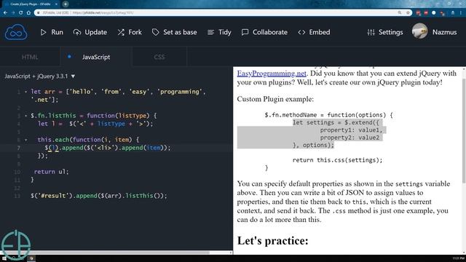Click the site security lock icon
The width and height of the screenshot is (466, 262).
(39, 13)
